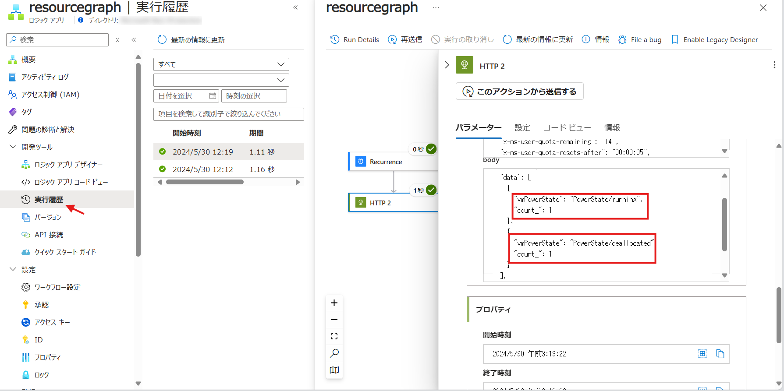Close the resourcegraph run detail pane
The image size is (784, 391).
(763, 8)
